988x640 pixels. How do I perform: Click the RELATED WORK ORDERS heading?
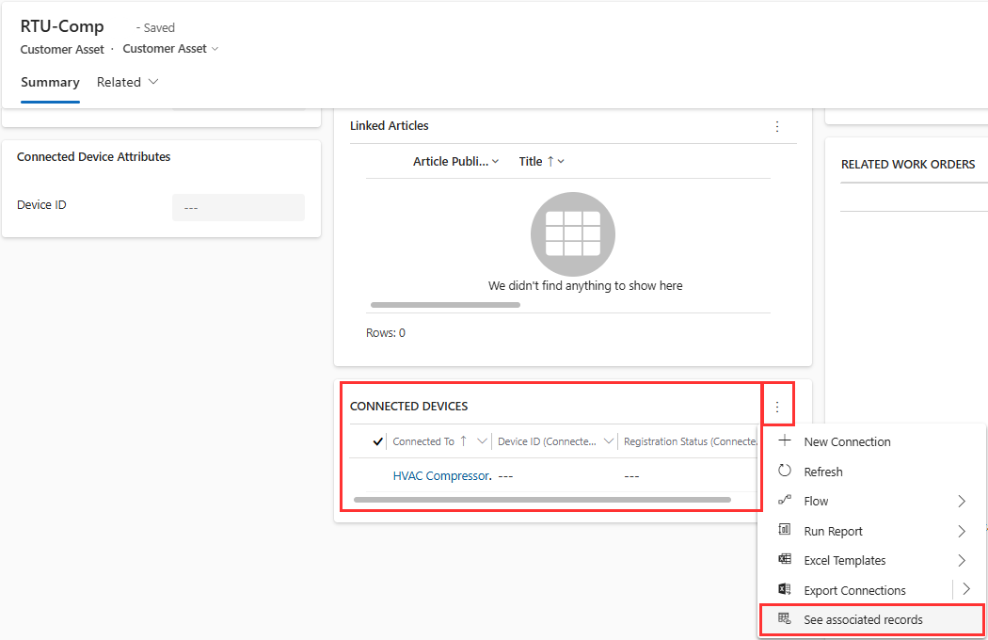point(908,164)
